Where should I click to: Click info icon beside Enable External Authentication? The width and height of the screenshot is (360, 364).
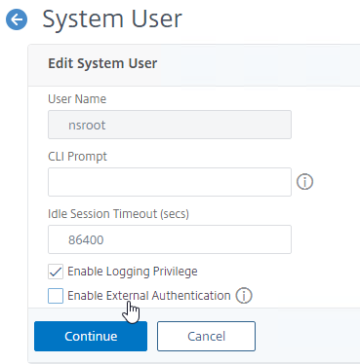(244, 296)
